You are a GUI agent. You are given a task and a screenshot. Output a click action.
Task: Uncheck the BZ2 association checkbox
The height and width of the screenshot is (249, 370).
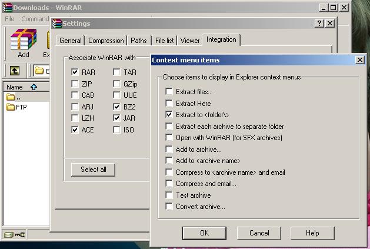[116, 107]
